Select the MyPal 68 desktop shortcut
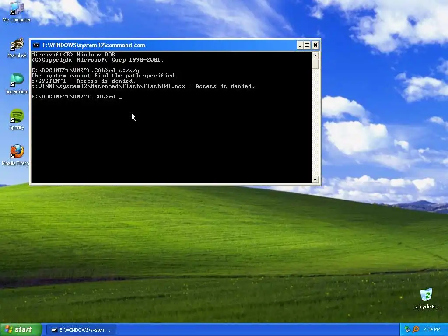The image size is (448, 336). tap(17, 48)
